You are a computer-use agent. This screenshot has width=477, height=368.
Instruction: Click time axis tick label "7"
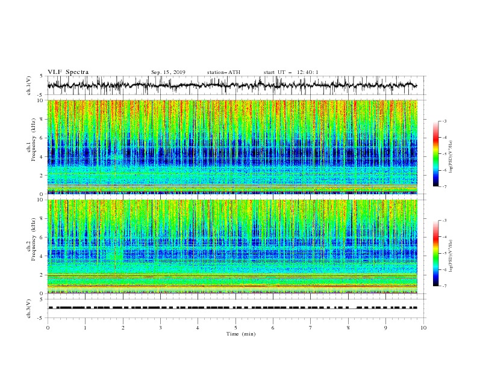[311, 328]
